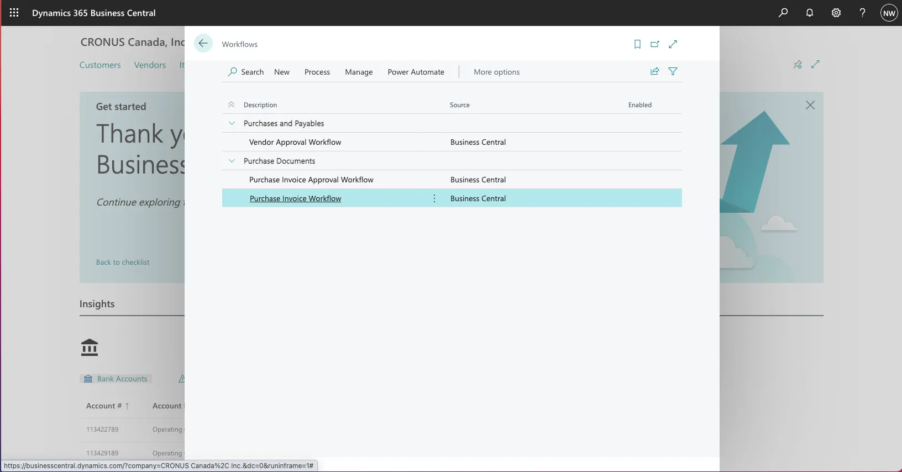Expand the Workflows page to full width

pyautogui.click(x=673, y=44)
